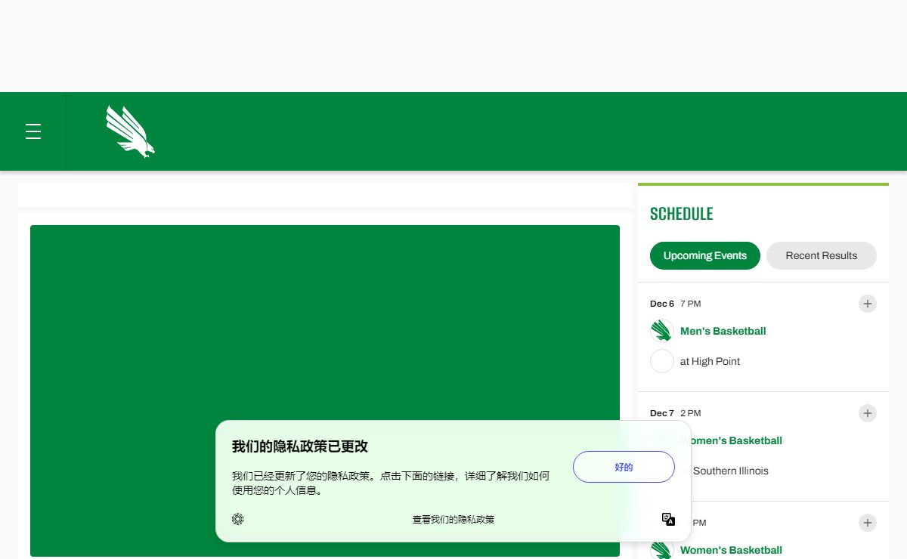Click the translate icon in privacy popup
907x559 pixels.
click(x=668, y=519)
